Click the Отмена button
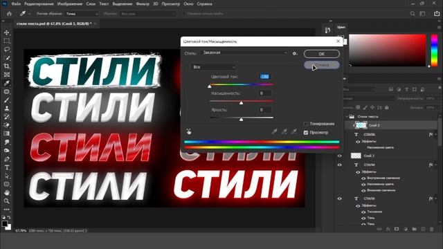 tap(321, 65)
